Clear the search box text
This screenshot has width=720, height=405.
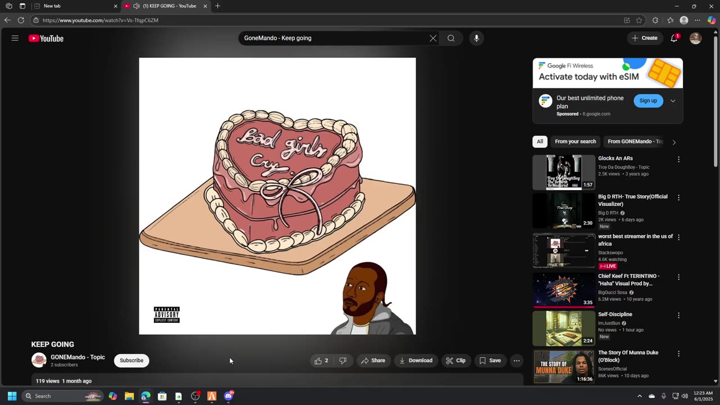coord(433,38)
